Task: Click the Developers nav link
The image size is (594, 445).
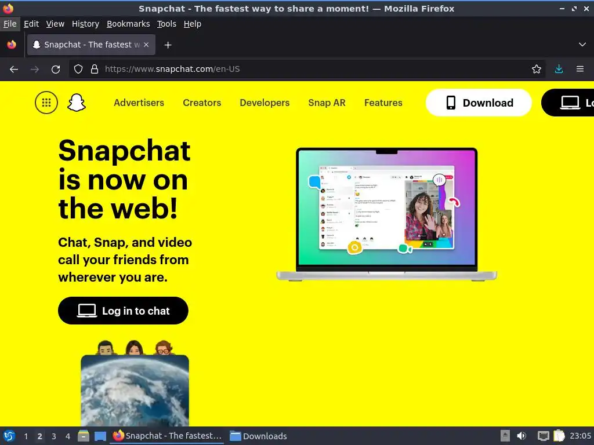Action: pyautogui.click(x=265, y=103)
